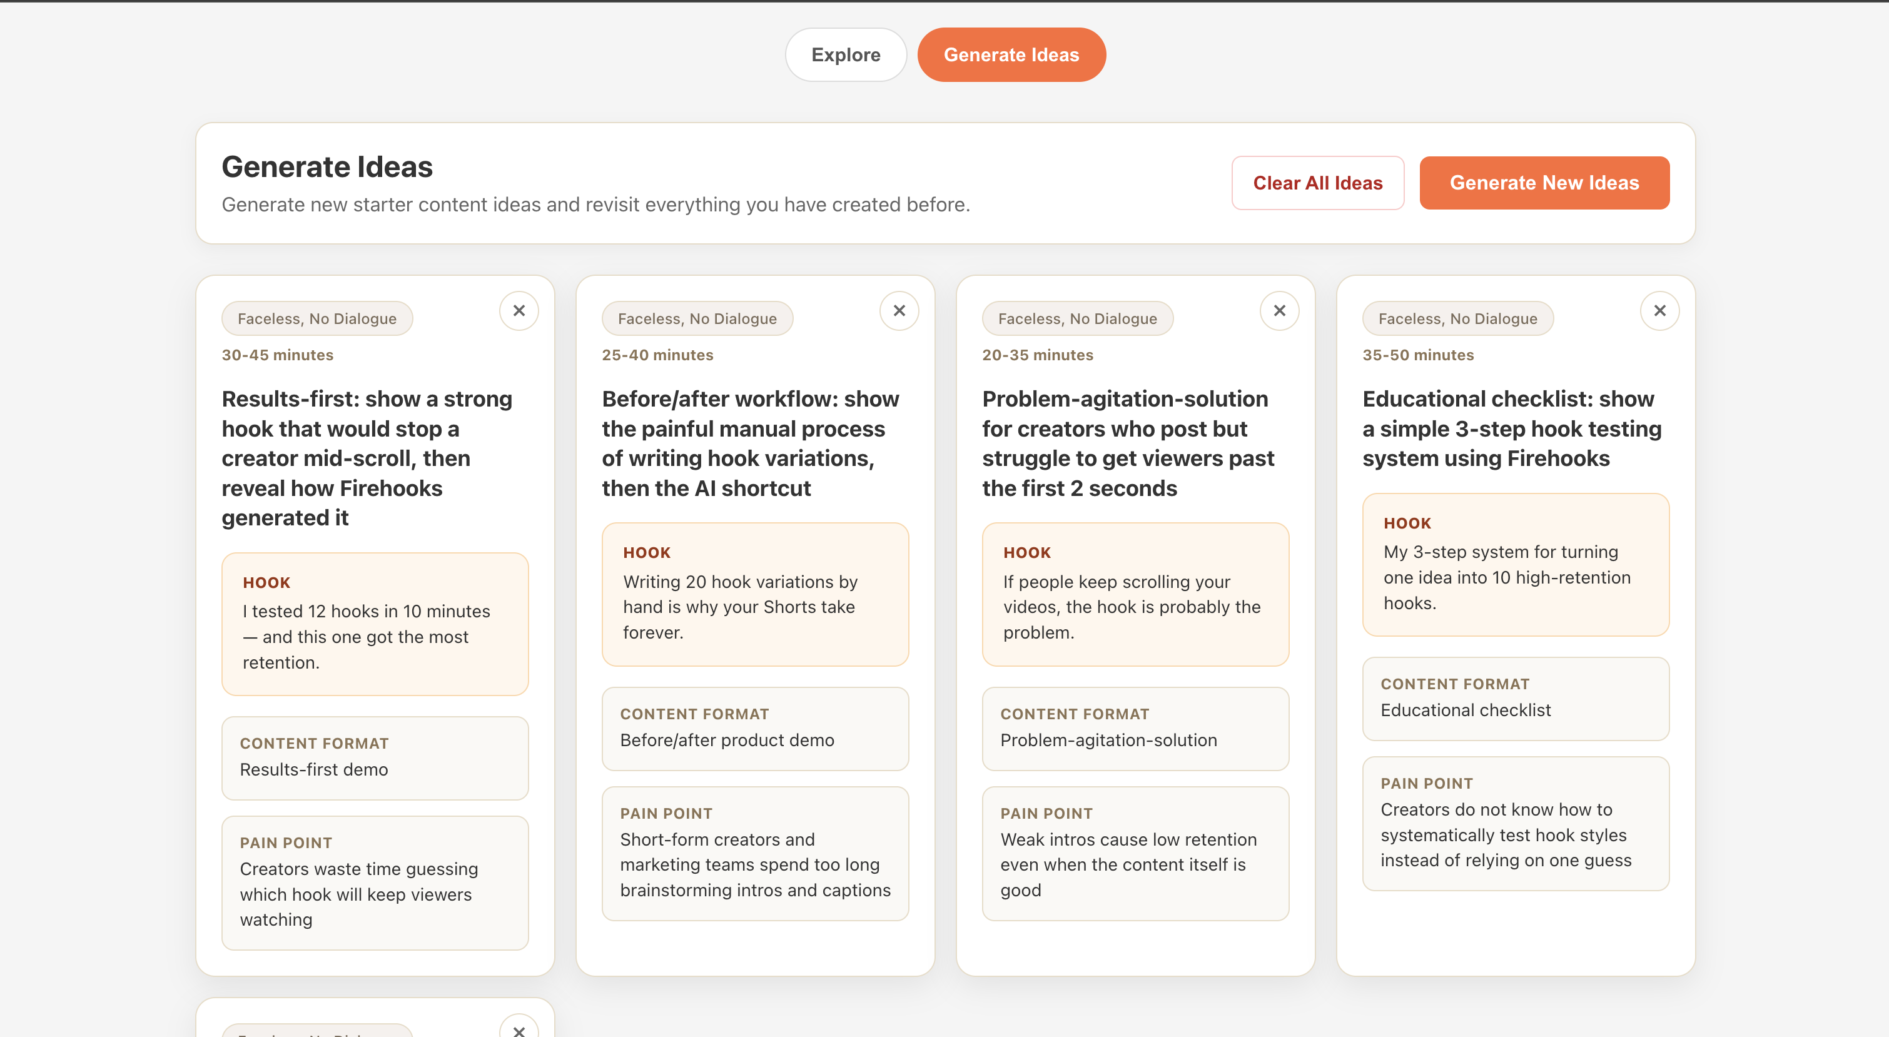The width and height of the screenshot is (1889, 1037).
Task: Open the 'Before/after workflow' idea title
Action: pyautogui.click(x=752, y=443)
